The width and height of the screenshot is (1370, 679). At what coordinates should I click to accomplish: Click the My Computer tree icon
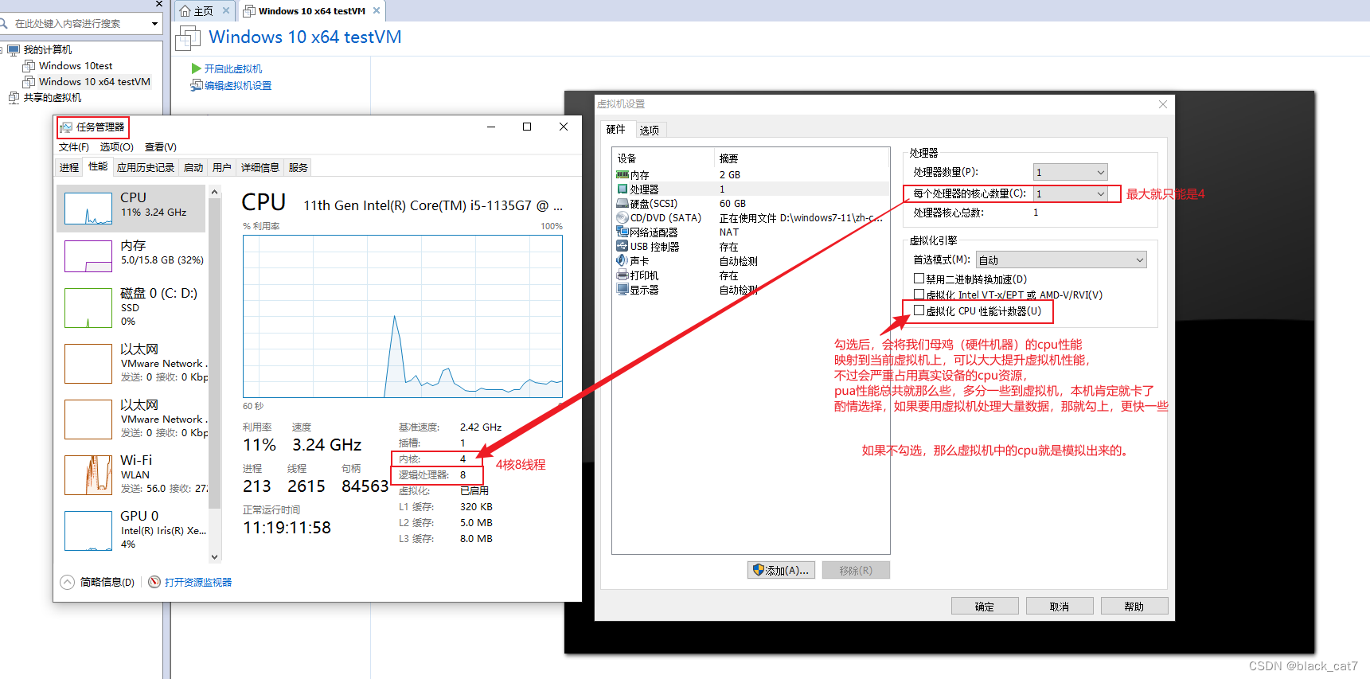click(x=14, y=49)
